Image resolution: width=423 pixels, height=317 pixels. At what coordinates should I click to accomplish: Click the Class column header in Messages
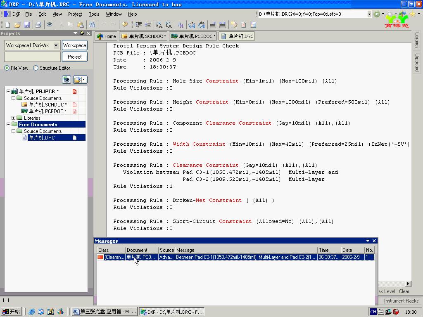click(111, 250)
